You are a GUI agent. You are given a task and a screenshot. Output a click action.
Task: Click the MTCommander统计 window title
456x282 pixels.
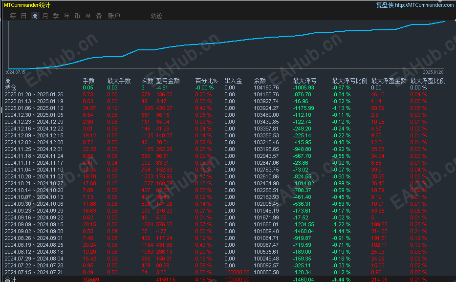(x=27, y=5)
